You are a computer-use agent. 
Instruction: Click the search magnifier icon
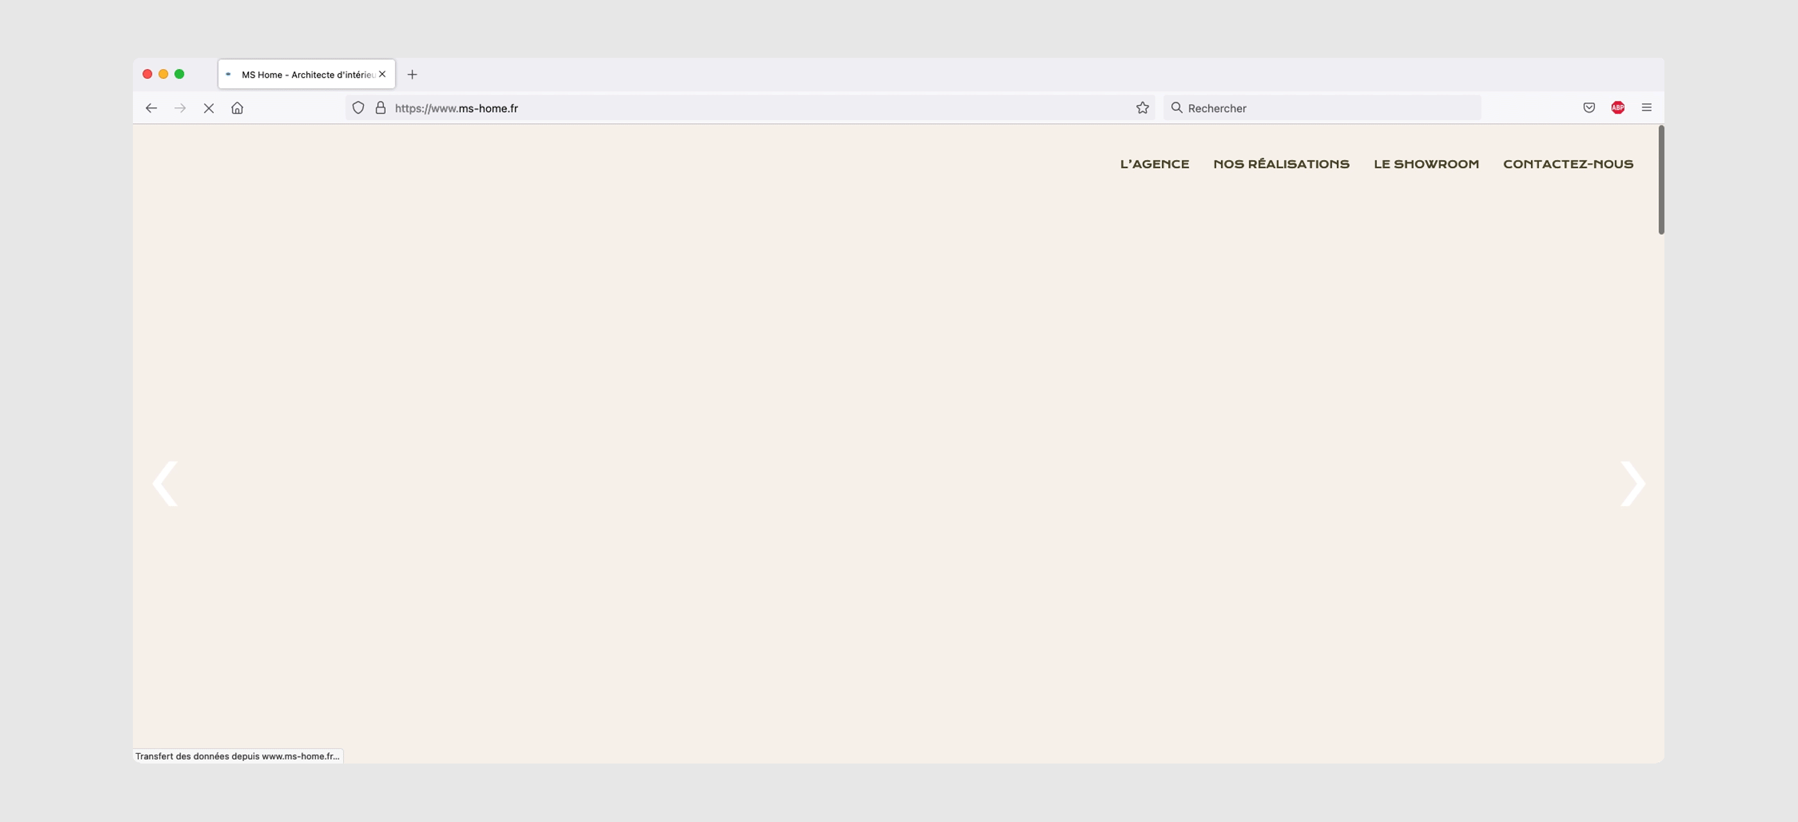point(1176,107)
